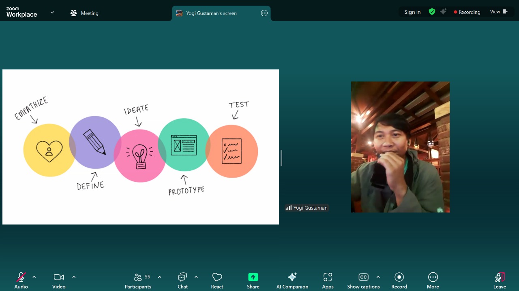
Task: Expand the video options arrow
Action: [x=74, y=277]
